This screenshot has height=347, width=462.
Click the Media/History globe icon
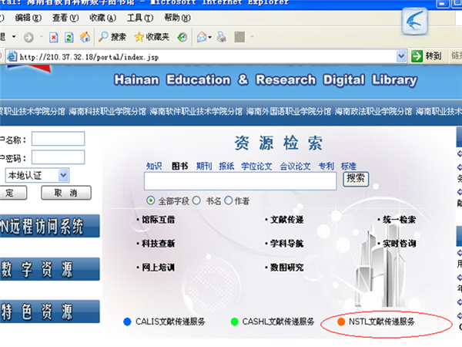tap(182, 37)
